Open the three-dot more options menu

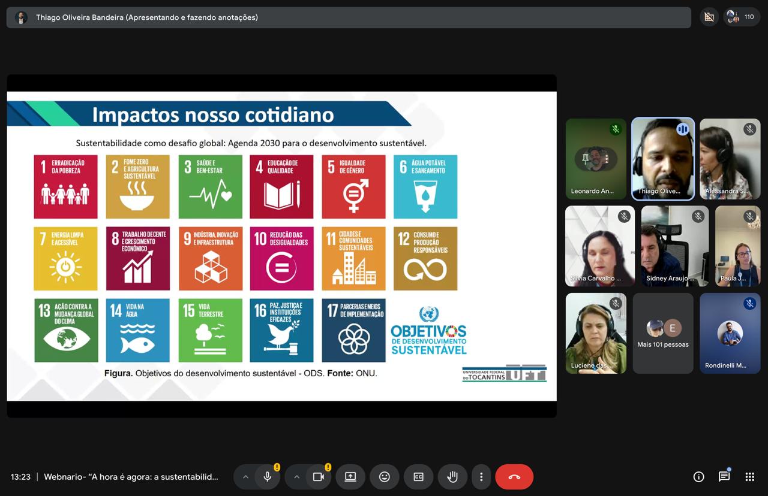(x=481, y=476)
